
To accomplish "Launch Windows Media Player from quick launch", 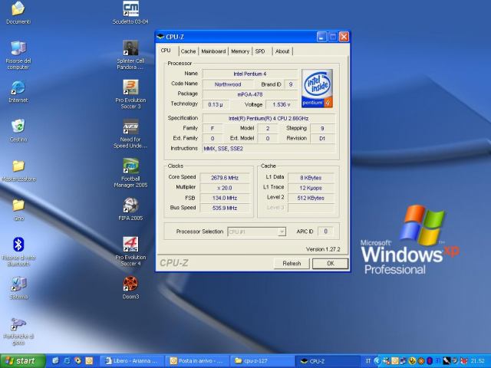I will 77,361.
